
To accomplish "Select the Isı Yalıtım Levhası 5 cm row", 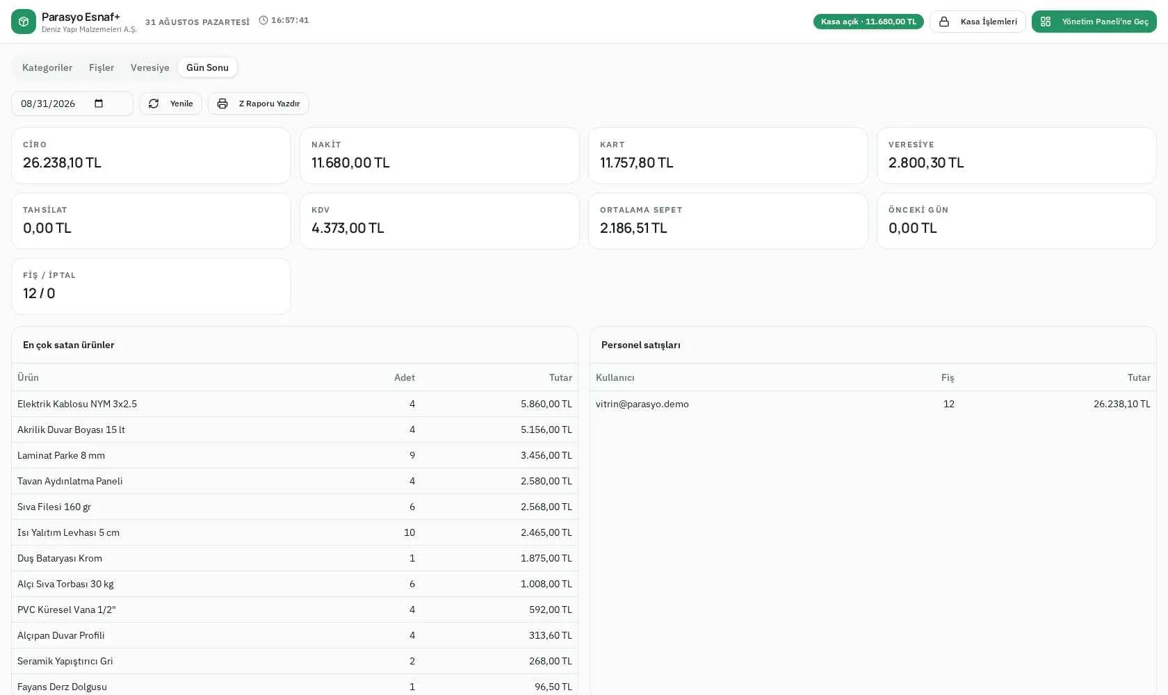I will coord(295,532).
